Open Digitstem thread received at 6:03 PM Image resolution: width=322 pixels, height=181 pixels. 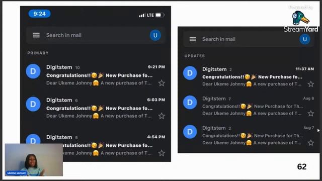[x=96, y=108]
